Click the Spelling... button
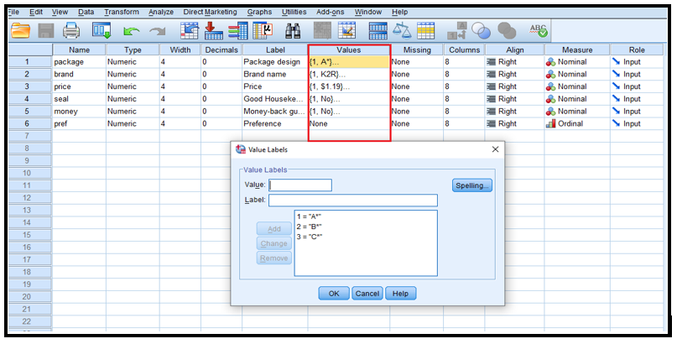Image resolution: width=677 pixels, height=344 pixels. (472, 185)
